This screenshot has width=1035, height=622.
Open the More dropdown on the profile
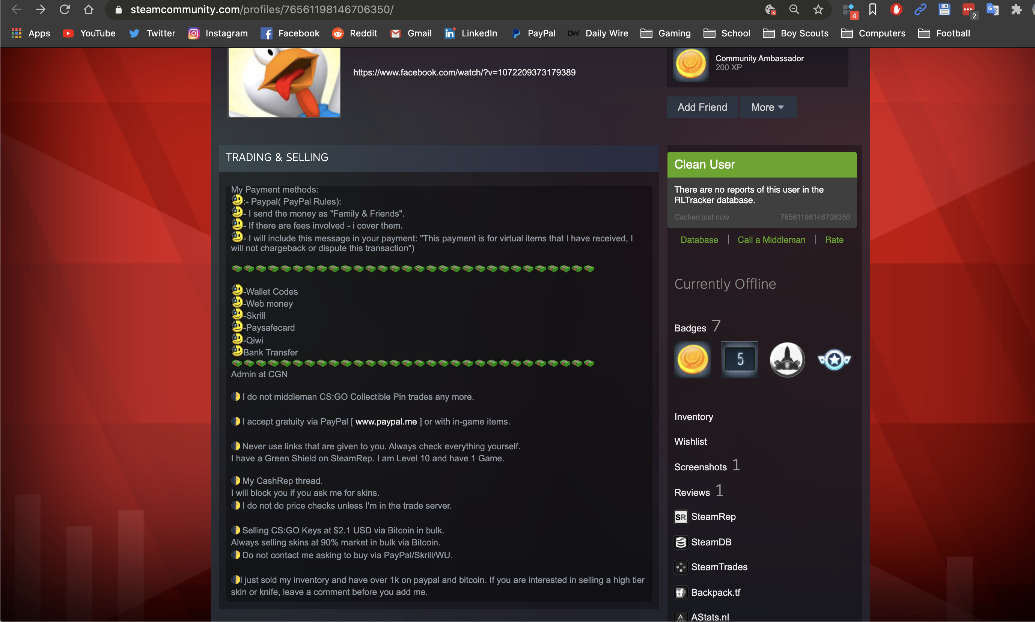coord(768,107)
